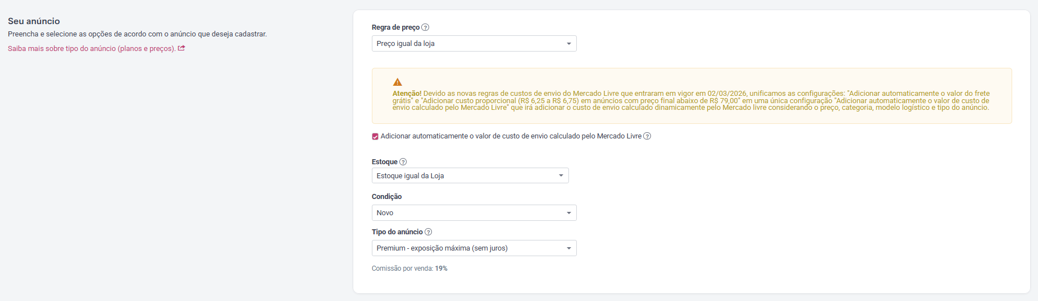The height and width of the screenshot is (301, 1038).
Task: Open the Regra de preço dropdown
Action: [x=474, y=44]
